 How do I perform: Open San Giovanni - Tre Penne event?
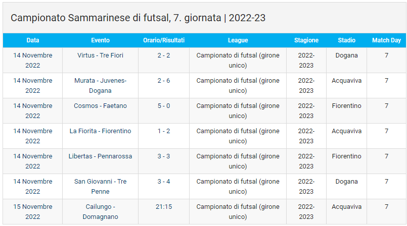(x=100, y=186)
